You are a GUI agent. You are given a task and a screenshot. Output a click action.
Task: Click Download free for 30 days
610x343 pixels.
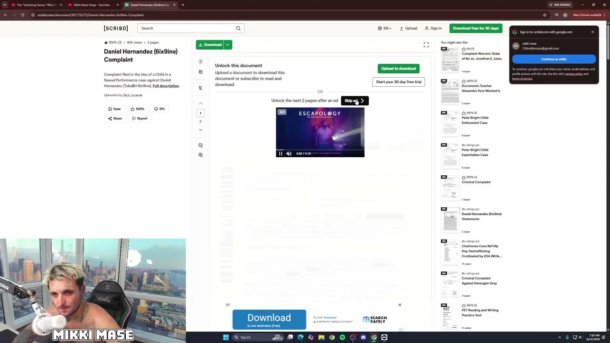pos(476,28)
